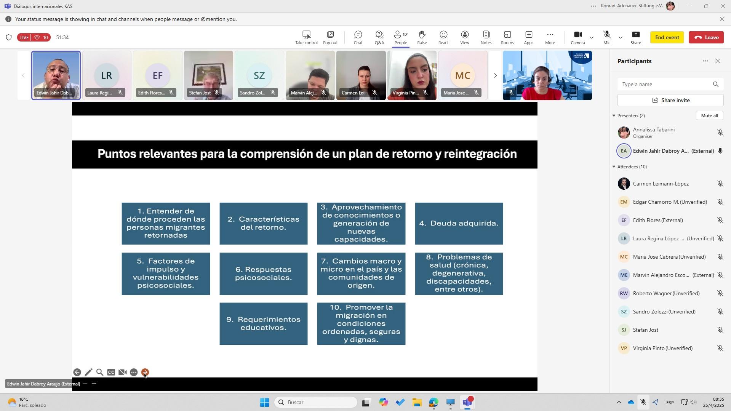Click the pen annotation tool on slide

(x=88, y=372)
